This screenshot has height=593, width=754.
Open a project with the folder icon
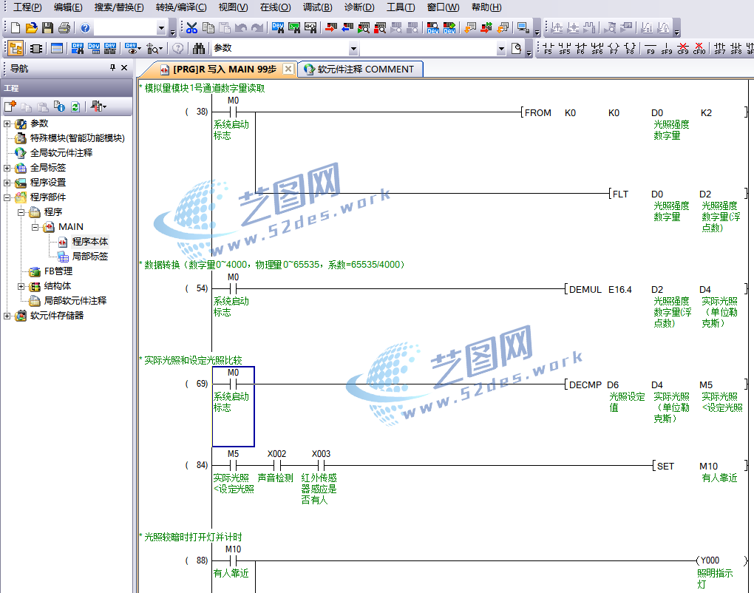pyautogui.click(x=31, y=28)
